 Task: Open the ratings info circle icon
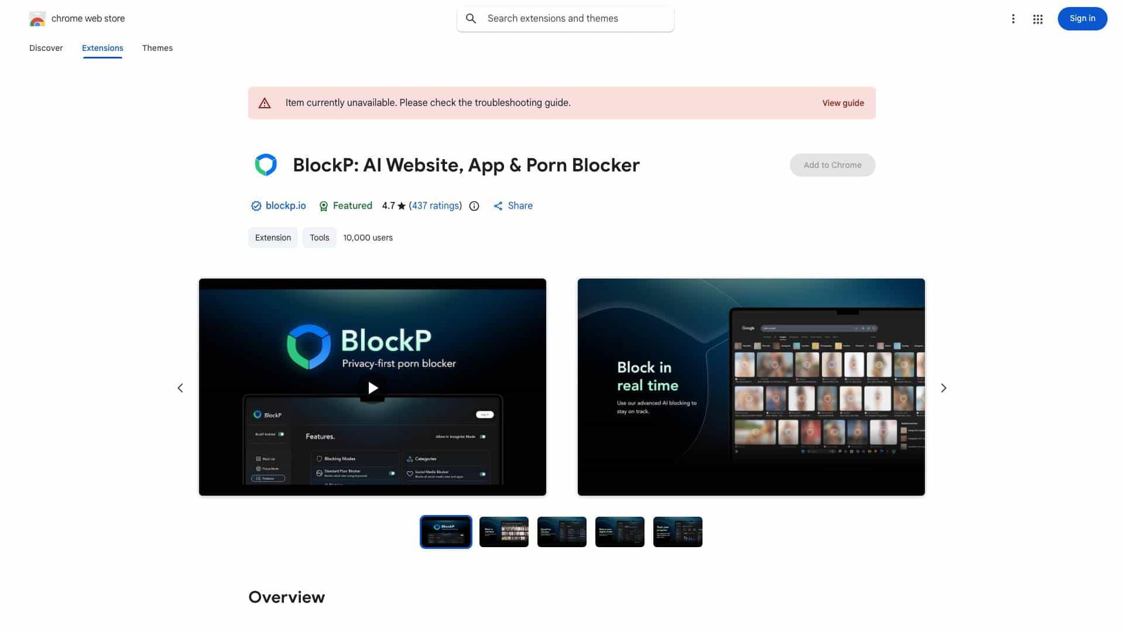474,206
